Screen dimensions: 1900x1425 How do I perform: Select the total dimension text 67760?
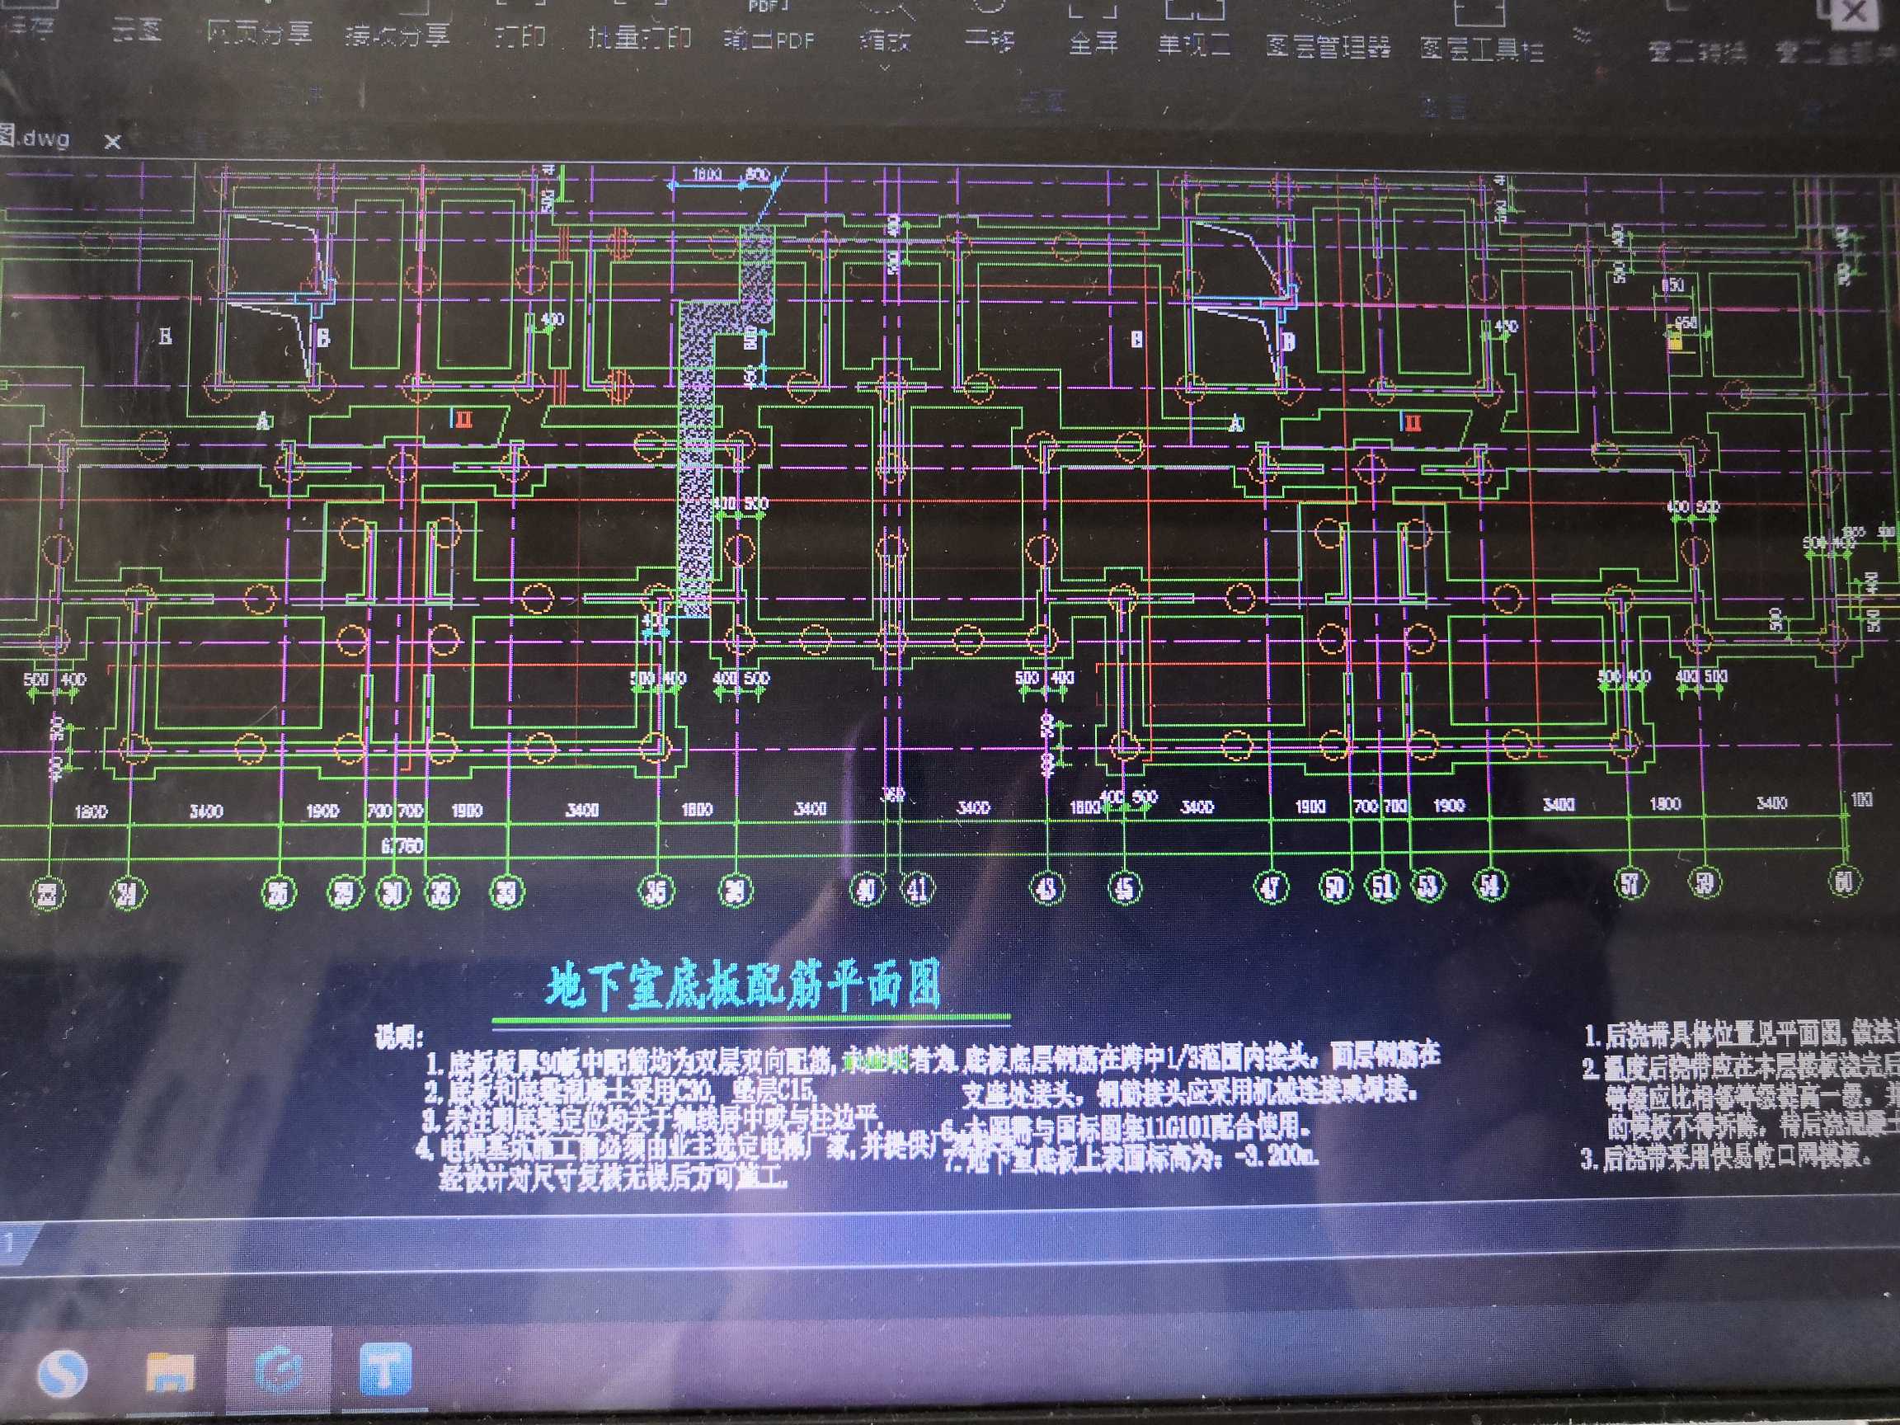[402, 846]
